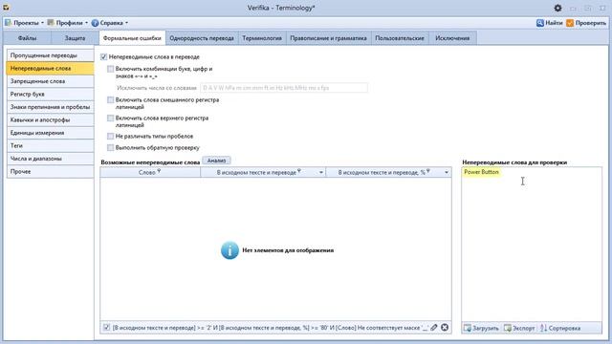612x344 pixels.
Task: Open the Проекты dropdown menu
Action: [x=25, y=23]
